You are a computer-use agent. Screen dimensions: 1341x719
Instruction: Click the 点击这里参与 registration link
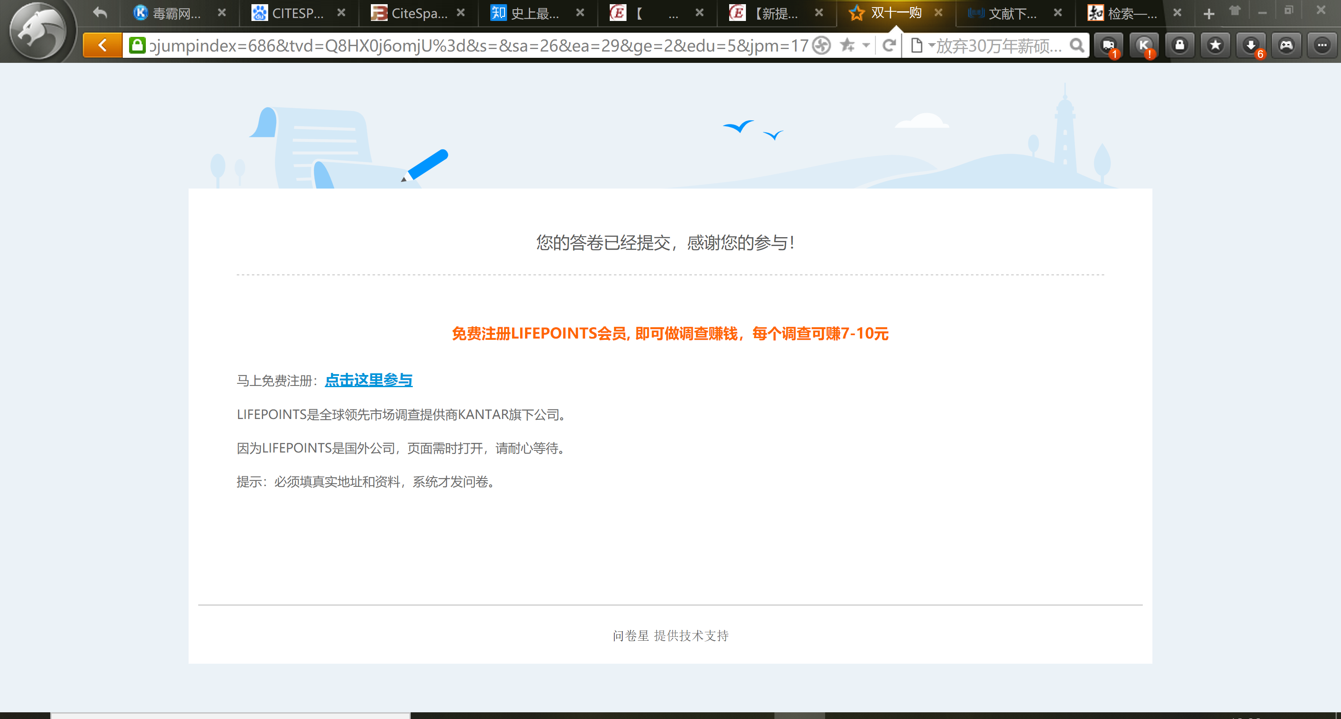click(x=369, y=380)
